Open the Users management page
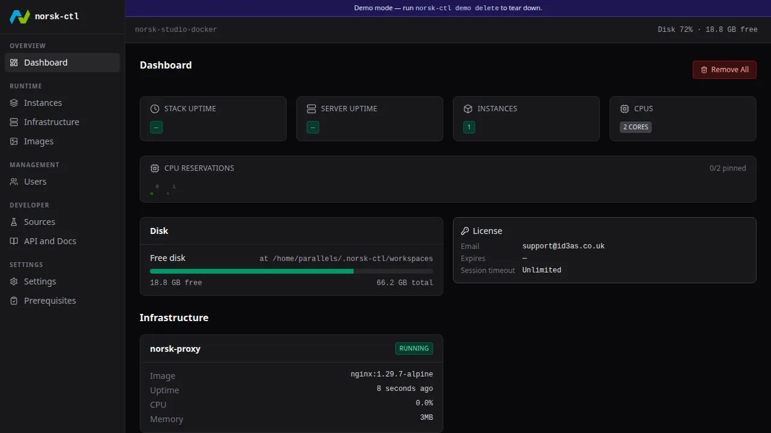The height and width of the screenshot is (433, 771). click(x=63, y=182)
